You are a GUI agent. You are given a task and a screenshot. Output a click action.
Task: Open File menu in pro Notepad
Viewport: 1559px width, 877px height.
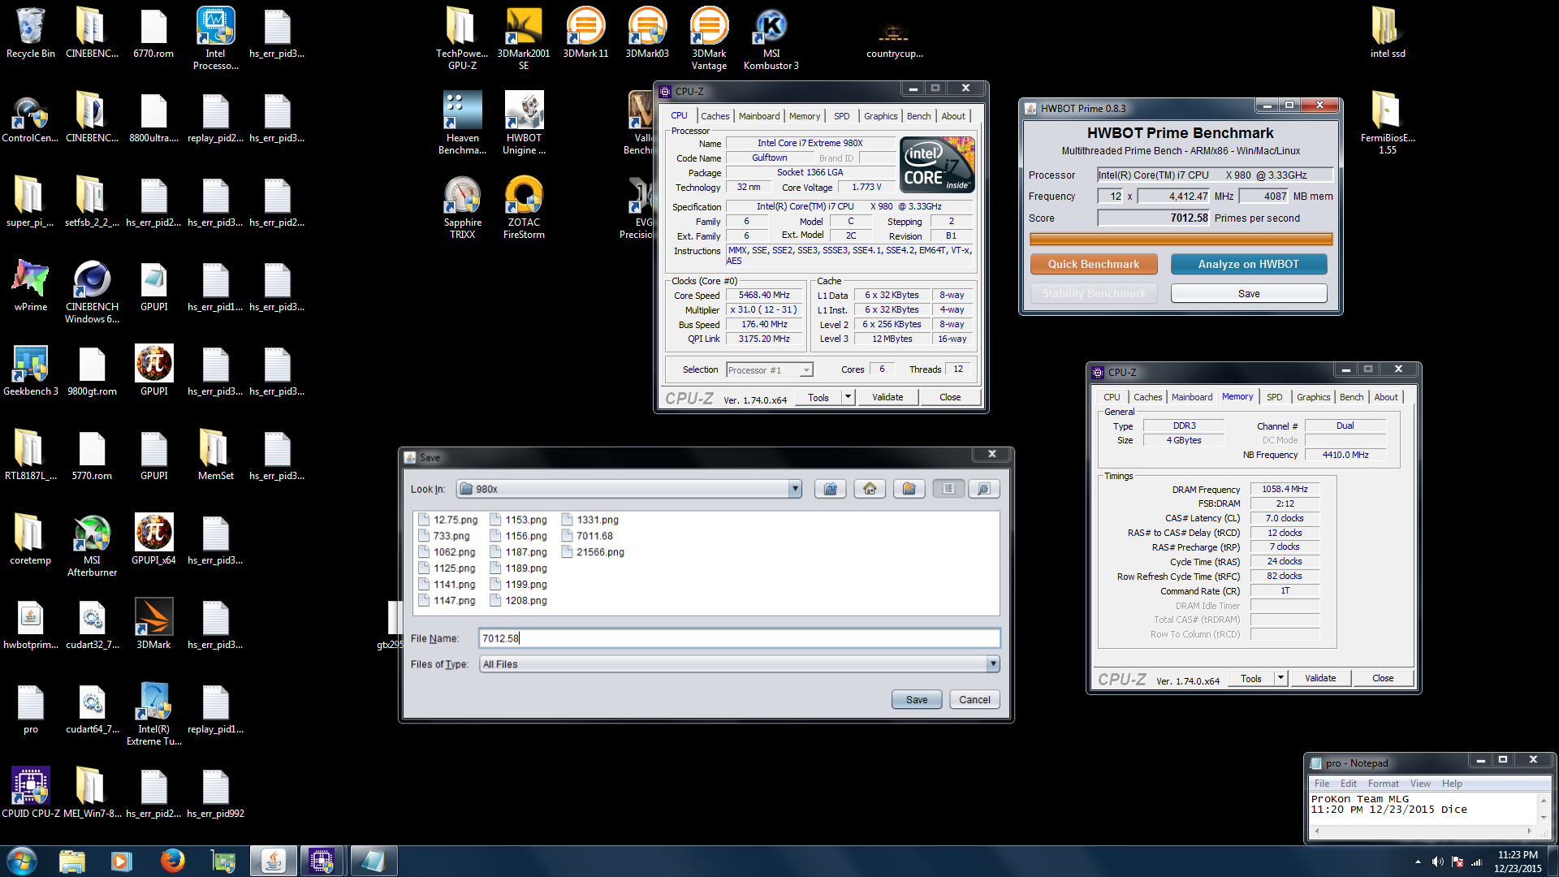point(1322,784)
